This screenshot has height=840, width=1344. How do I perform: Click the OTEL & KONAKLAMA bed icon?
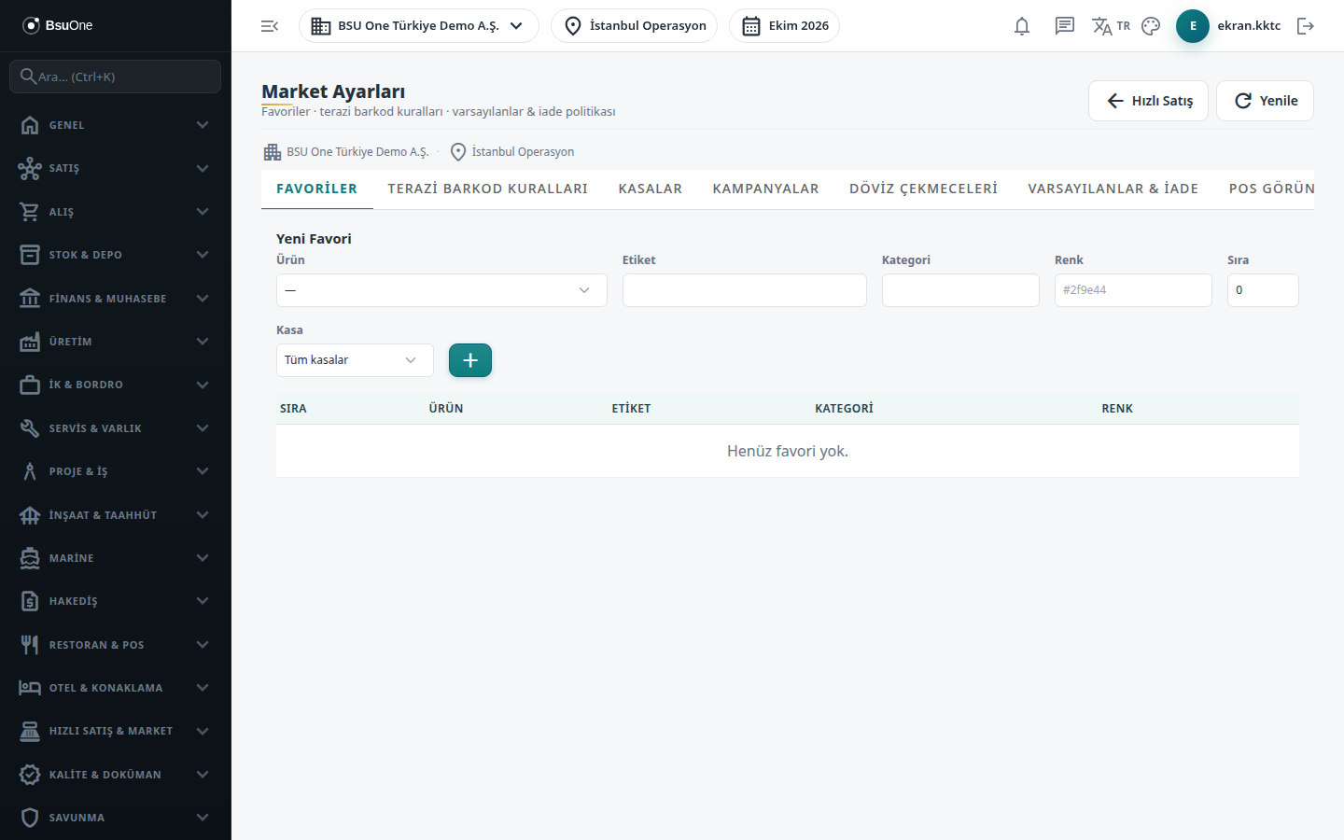(x=30, y=688)
